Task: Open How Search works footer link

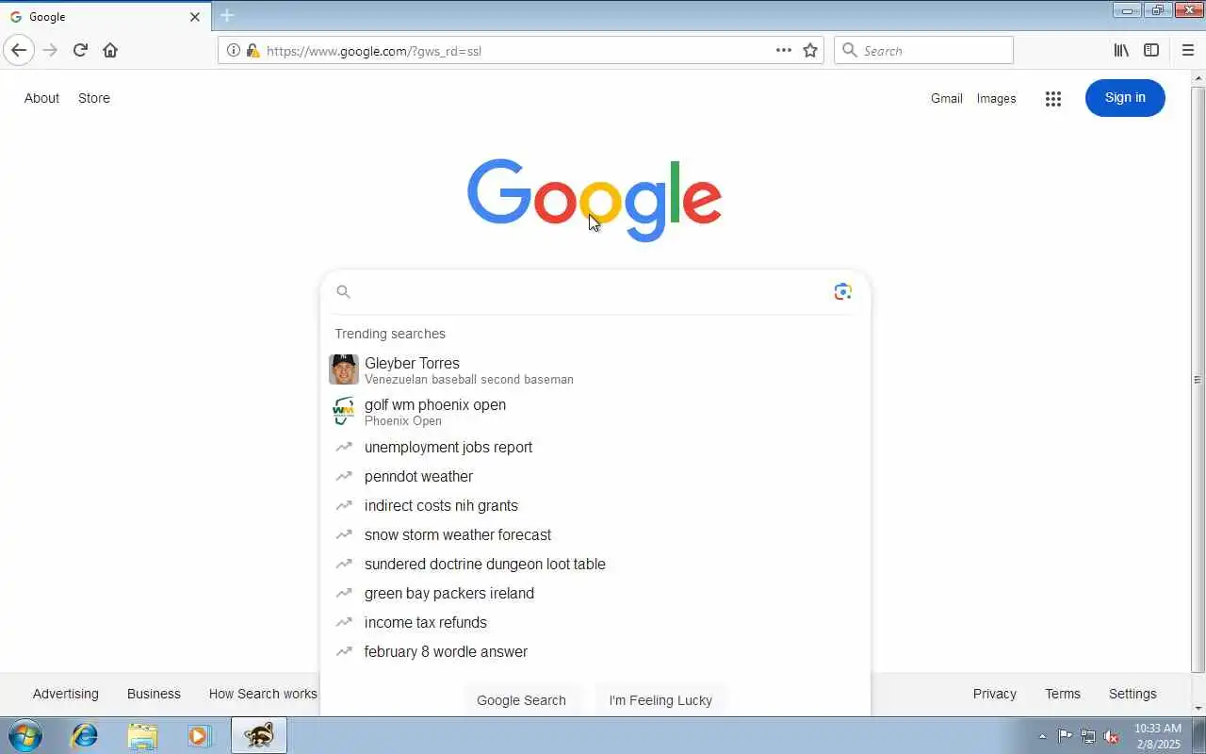Action: pos(263,694)
